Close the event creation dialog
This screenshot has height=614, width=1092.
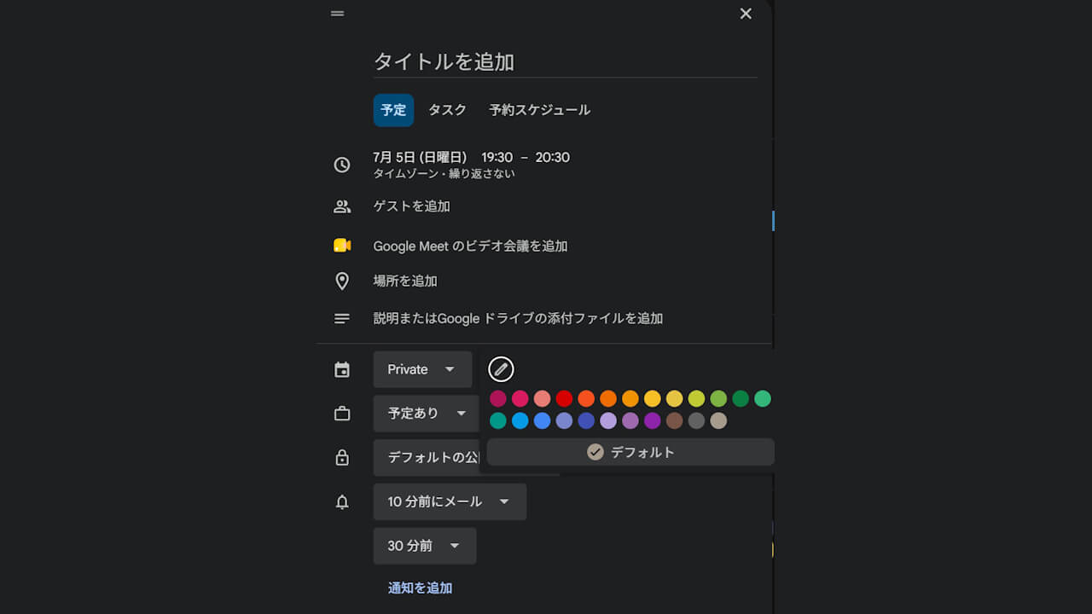pyautogui.click(x=746, y=14)
